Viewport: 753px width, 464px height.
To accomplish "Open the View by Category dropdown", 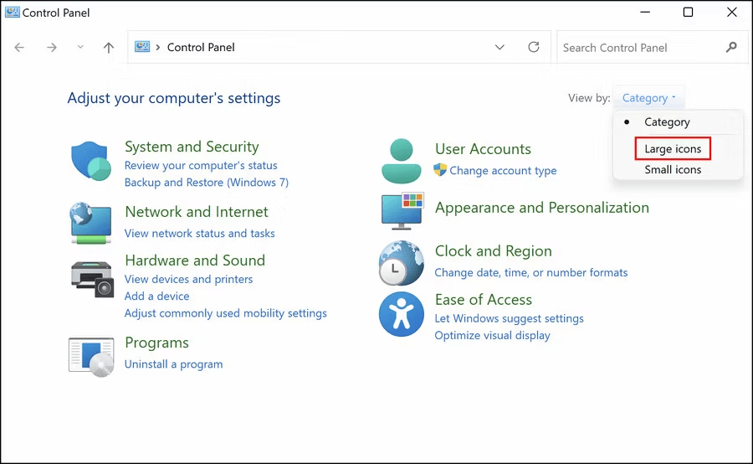I will click(x=648, y=98).
